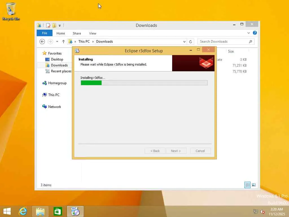Click the 75,778 KB file size cell

(x=239, y=71)
